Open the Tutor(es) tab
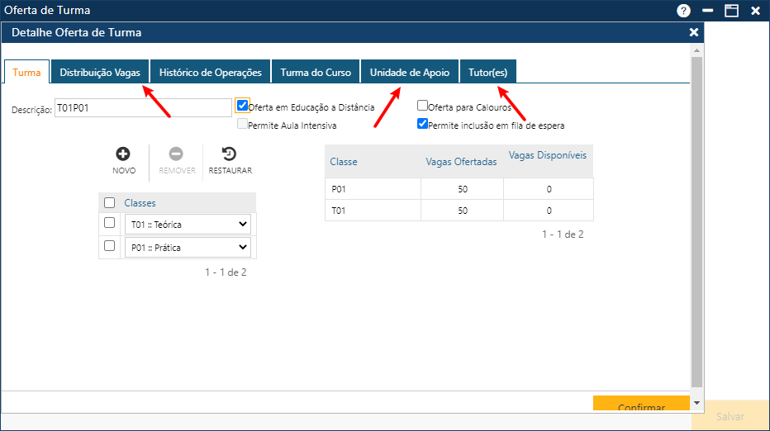Screen dimensions: 770x431 point(487,73)
